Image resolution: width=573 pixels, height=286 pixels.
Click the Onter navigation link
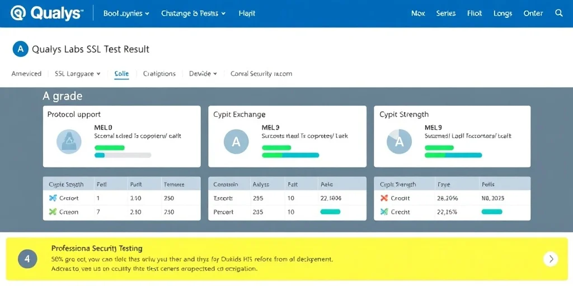(533, 13)
